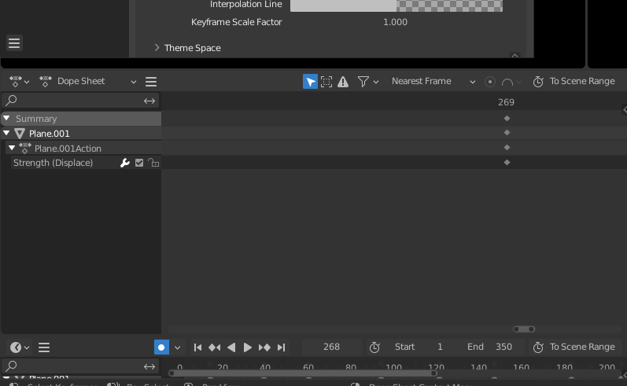
Task: Open the Dope Sheet Filters funnel popover
Action: click(363, 82)
